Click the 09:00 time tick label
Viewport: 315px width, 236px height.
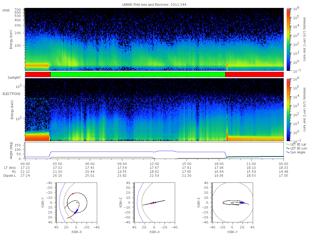[x=122, y=163]
